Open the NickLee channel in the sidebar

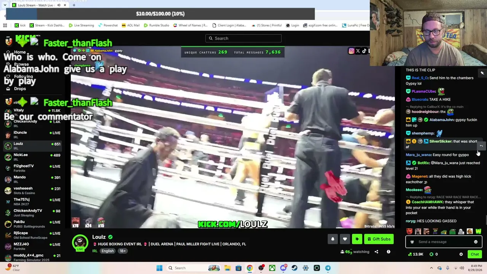[x=32, y=157]
